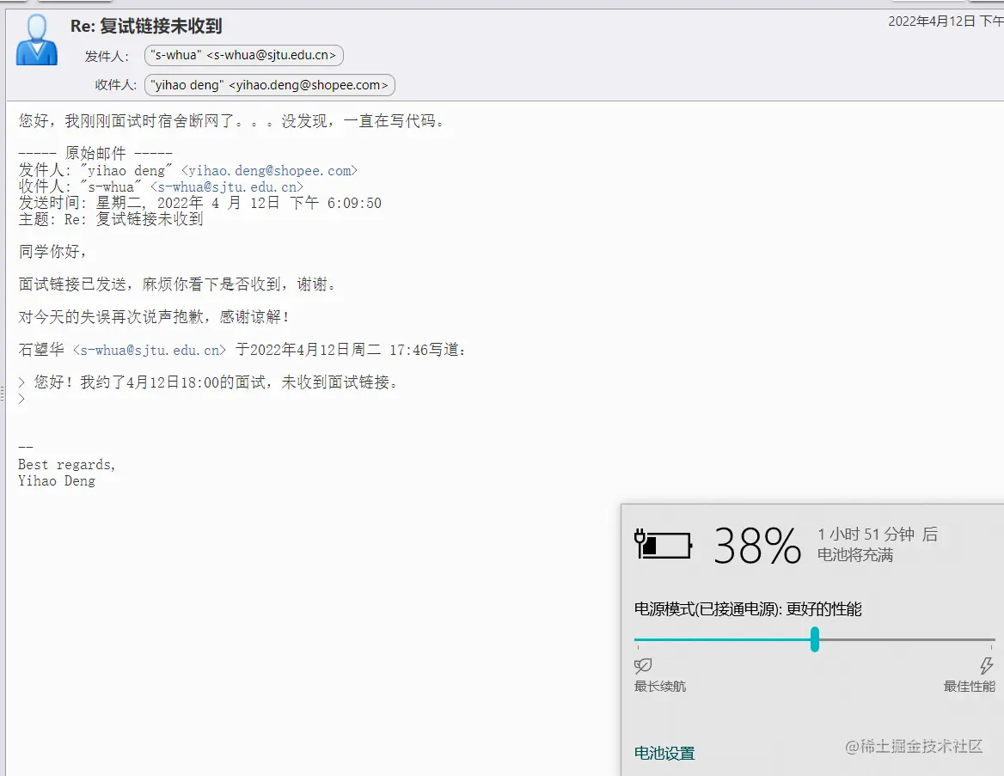Click the 收件人 contact pill for yihao deng
1004x776 pixels.
pos(269,85)
